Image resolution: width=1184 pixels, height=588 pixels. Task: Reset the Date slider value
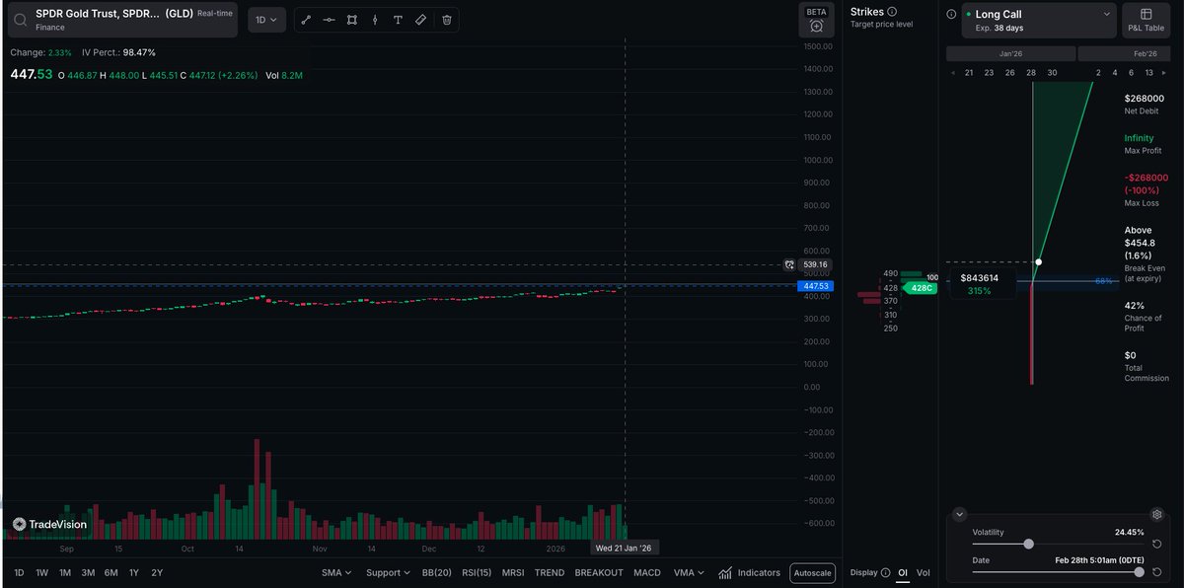(x=1156, y=572)
